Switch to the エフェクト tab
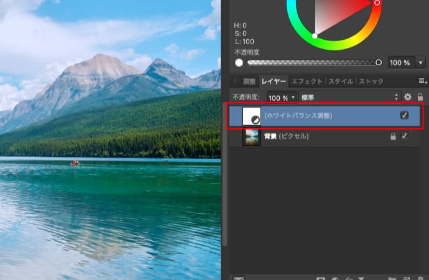The width and height of the screenshot is (429, 280). [x=307, y=82]
